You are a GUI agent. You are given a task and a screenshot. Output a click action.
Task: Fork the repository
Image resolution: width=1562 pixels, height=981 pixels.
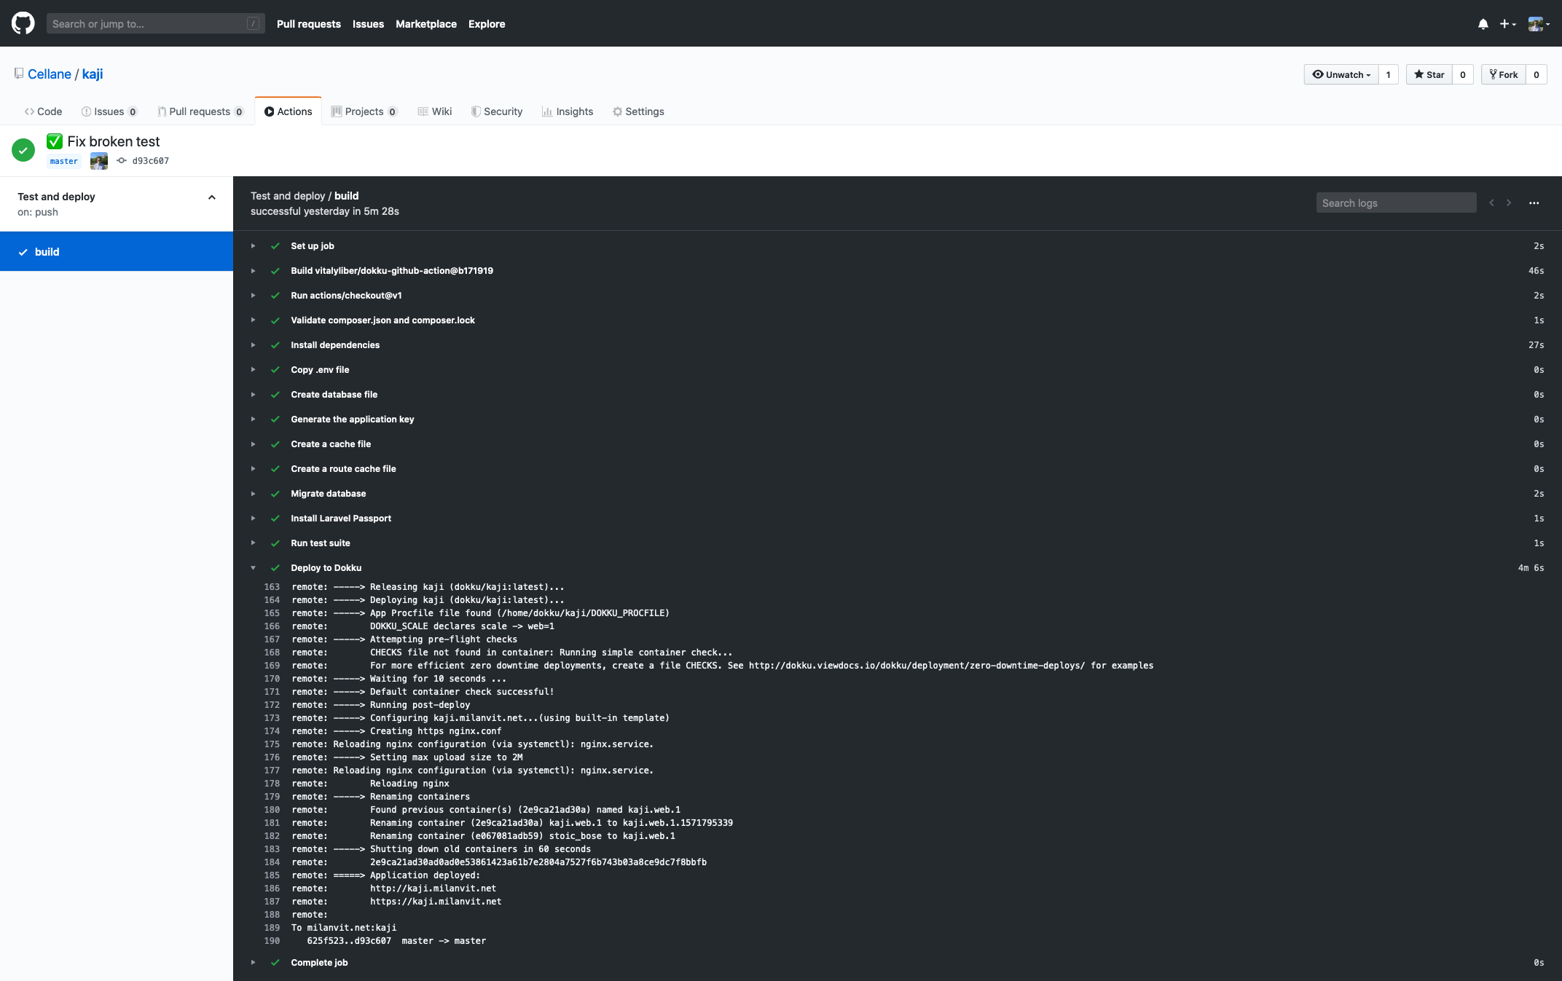coord(1504,74)
